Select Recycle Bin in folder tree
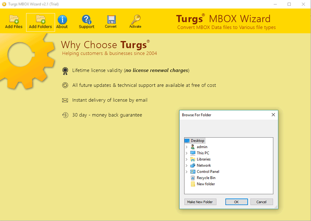Viewport: 311px width, 221px height. [206, 178]
